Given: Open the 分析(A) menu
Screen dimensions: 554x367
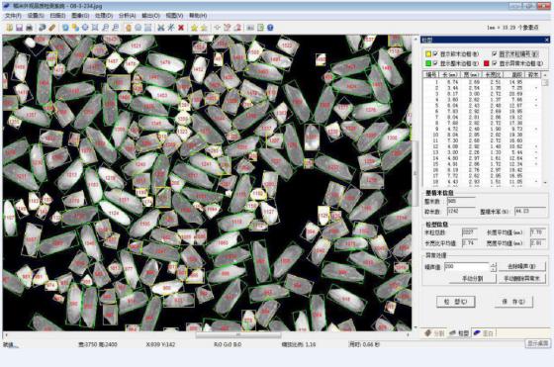Looking at the screenshot, I should [x=128, y=16].
